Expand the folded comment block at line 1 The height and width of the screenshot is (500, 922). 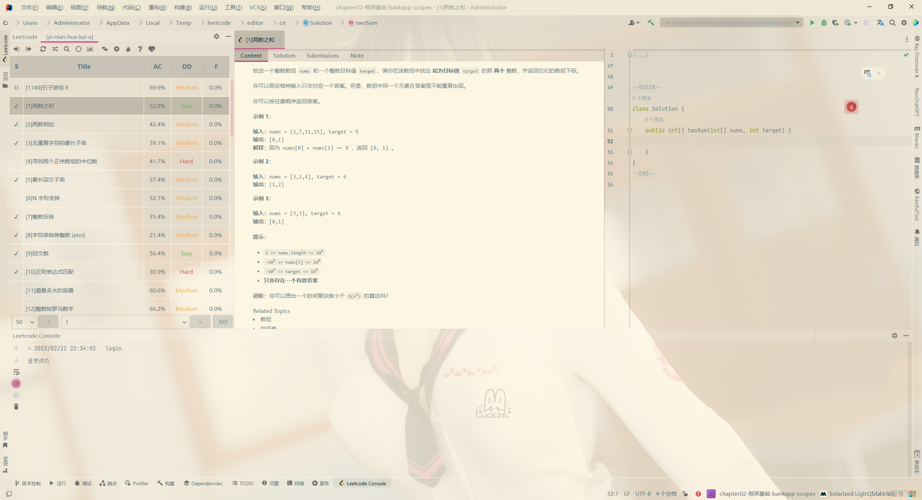[x=630, y=55]
